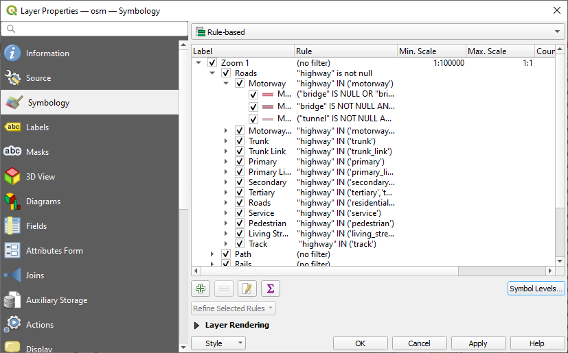Switch to the Fields tab
Viewport: 568px width, 353px height.
(x=89, y=226)
